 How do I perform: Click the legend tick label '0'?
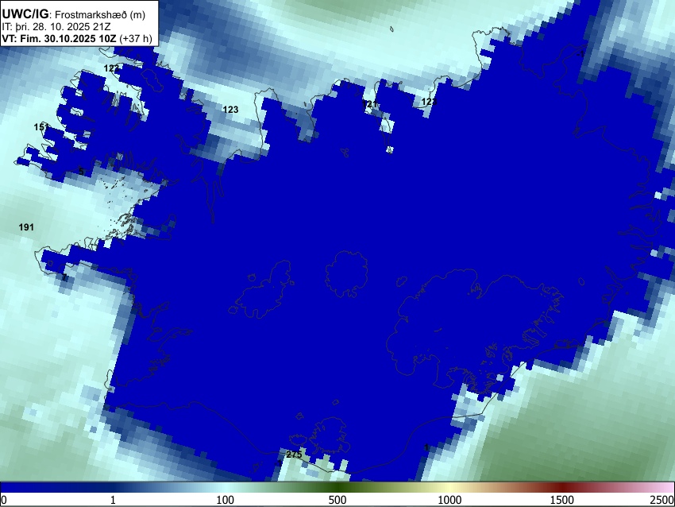[4, 500]
